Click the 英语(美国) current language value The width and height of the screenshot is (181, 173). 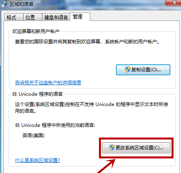tap(34, 135)
